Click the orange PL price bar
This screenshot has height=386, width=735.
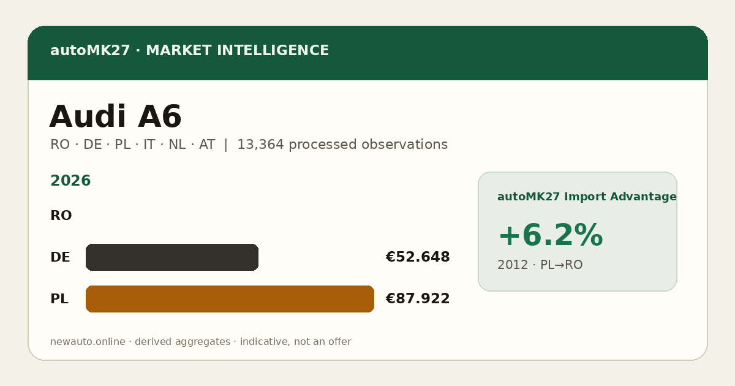(x=230, y=299)
